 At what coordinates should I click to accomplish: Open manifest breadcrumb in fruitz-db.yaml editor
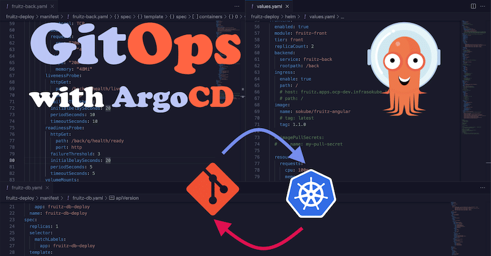(49, 198)
